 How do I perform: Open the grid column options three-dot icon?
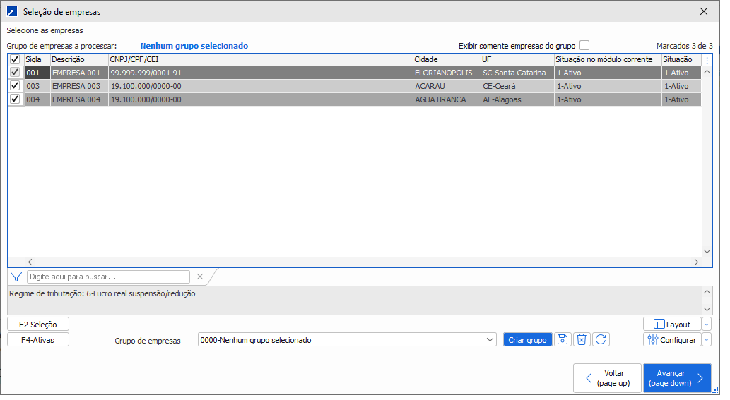coord(707,60)
